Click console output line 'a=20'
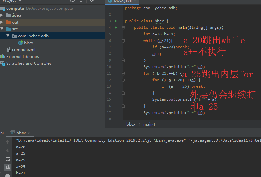Viewport: 261px width, 177px height. click(x=21, y=147)
